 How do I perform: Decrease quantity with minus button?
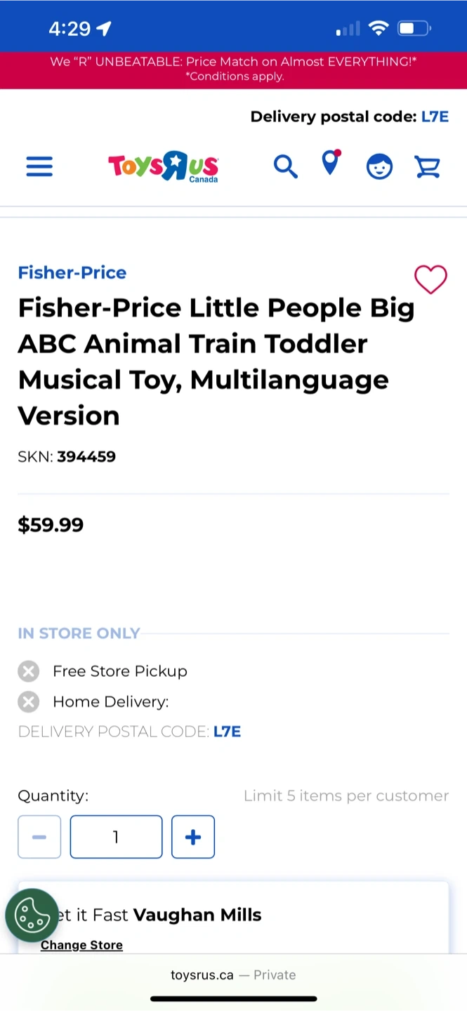tap(39, 837)
